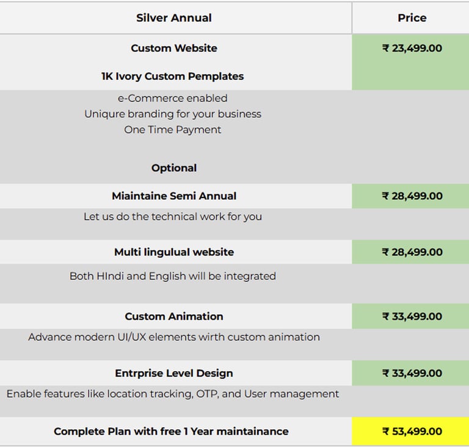Click the Silver Annual column header
This screenshot has width=469, height=448.
174,18
